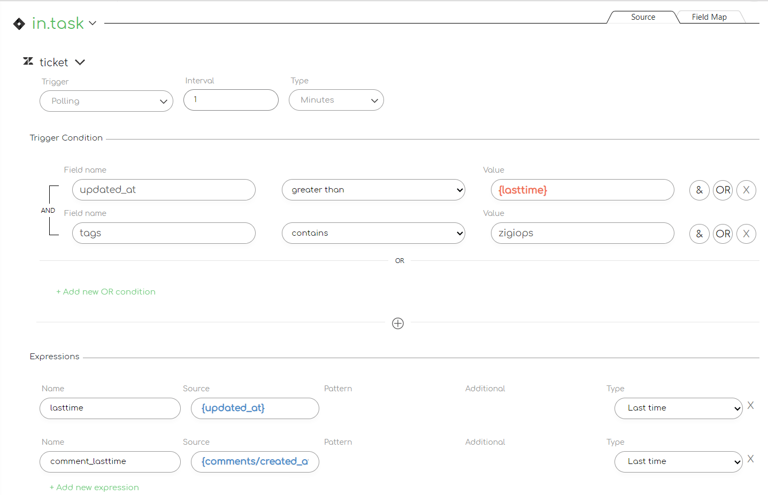The width and height of the screenshot is (768, 495).
Task: Open the Minutes type dropdown
Action: pos(336,100)
